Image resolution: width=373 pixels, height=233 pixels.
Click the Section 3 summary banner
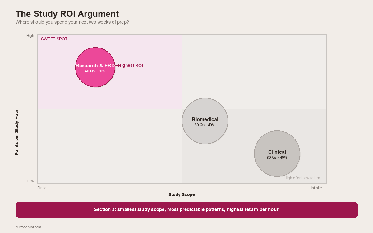(186, 210)
